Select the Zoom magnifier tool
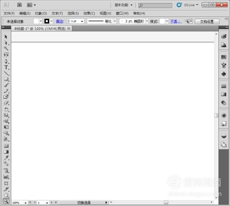230x206 pixels. [6, 201]
